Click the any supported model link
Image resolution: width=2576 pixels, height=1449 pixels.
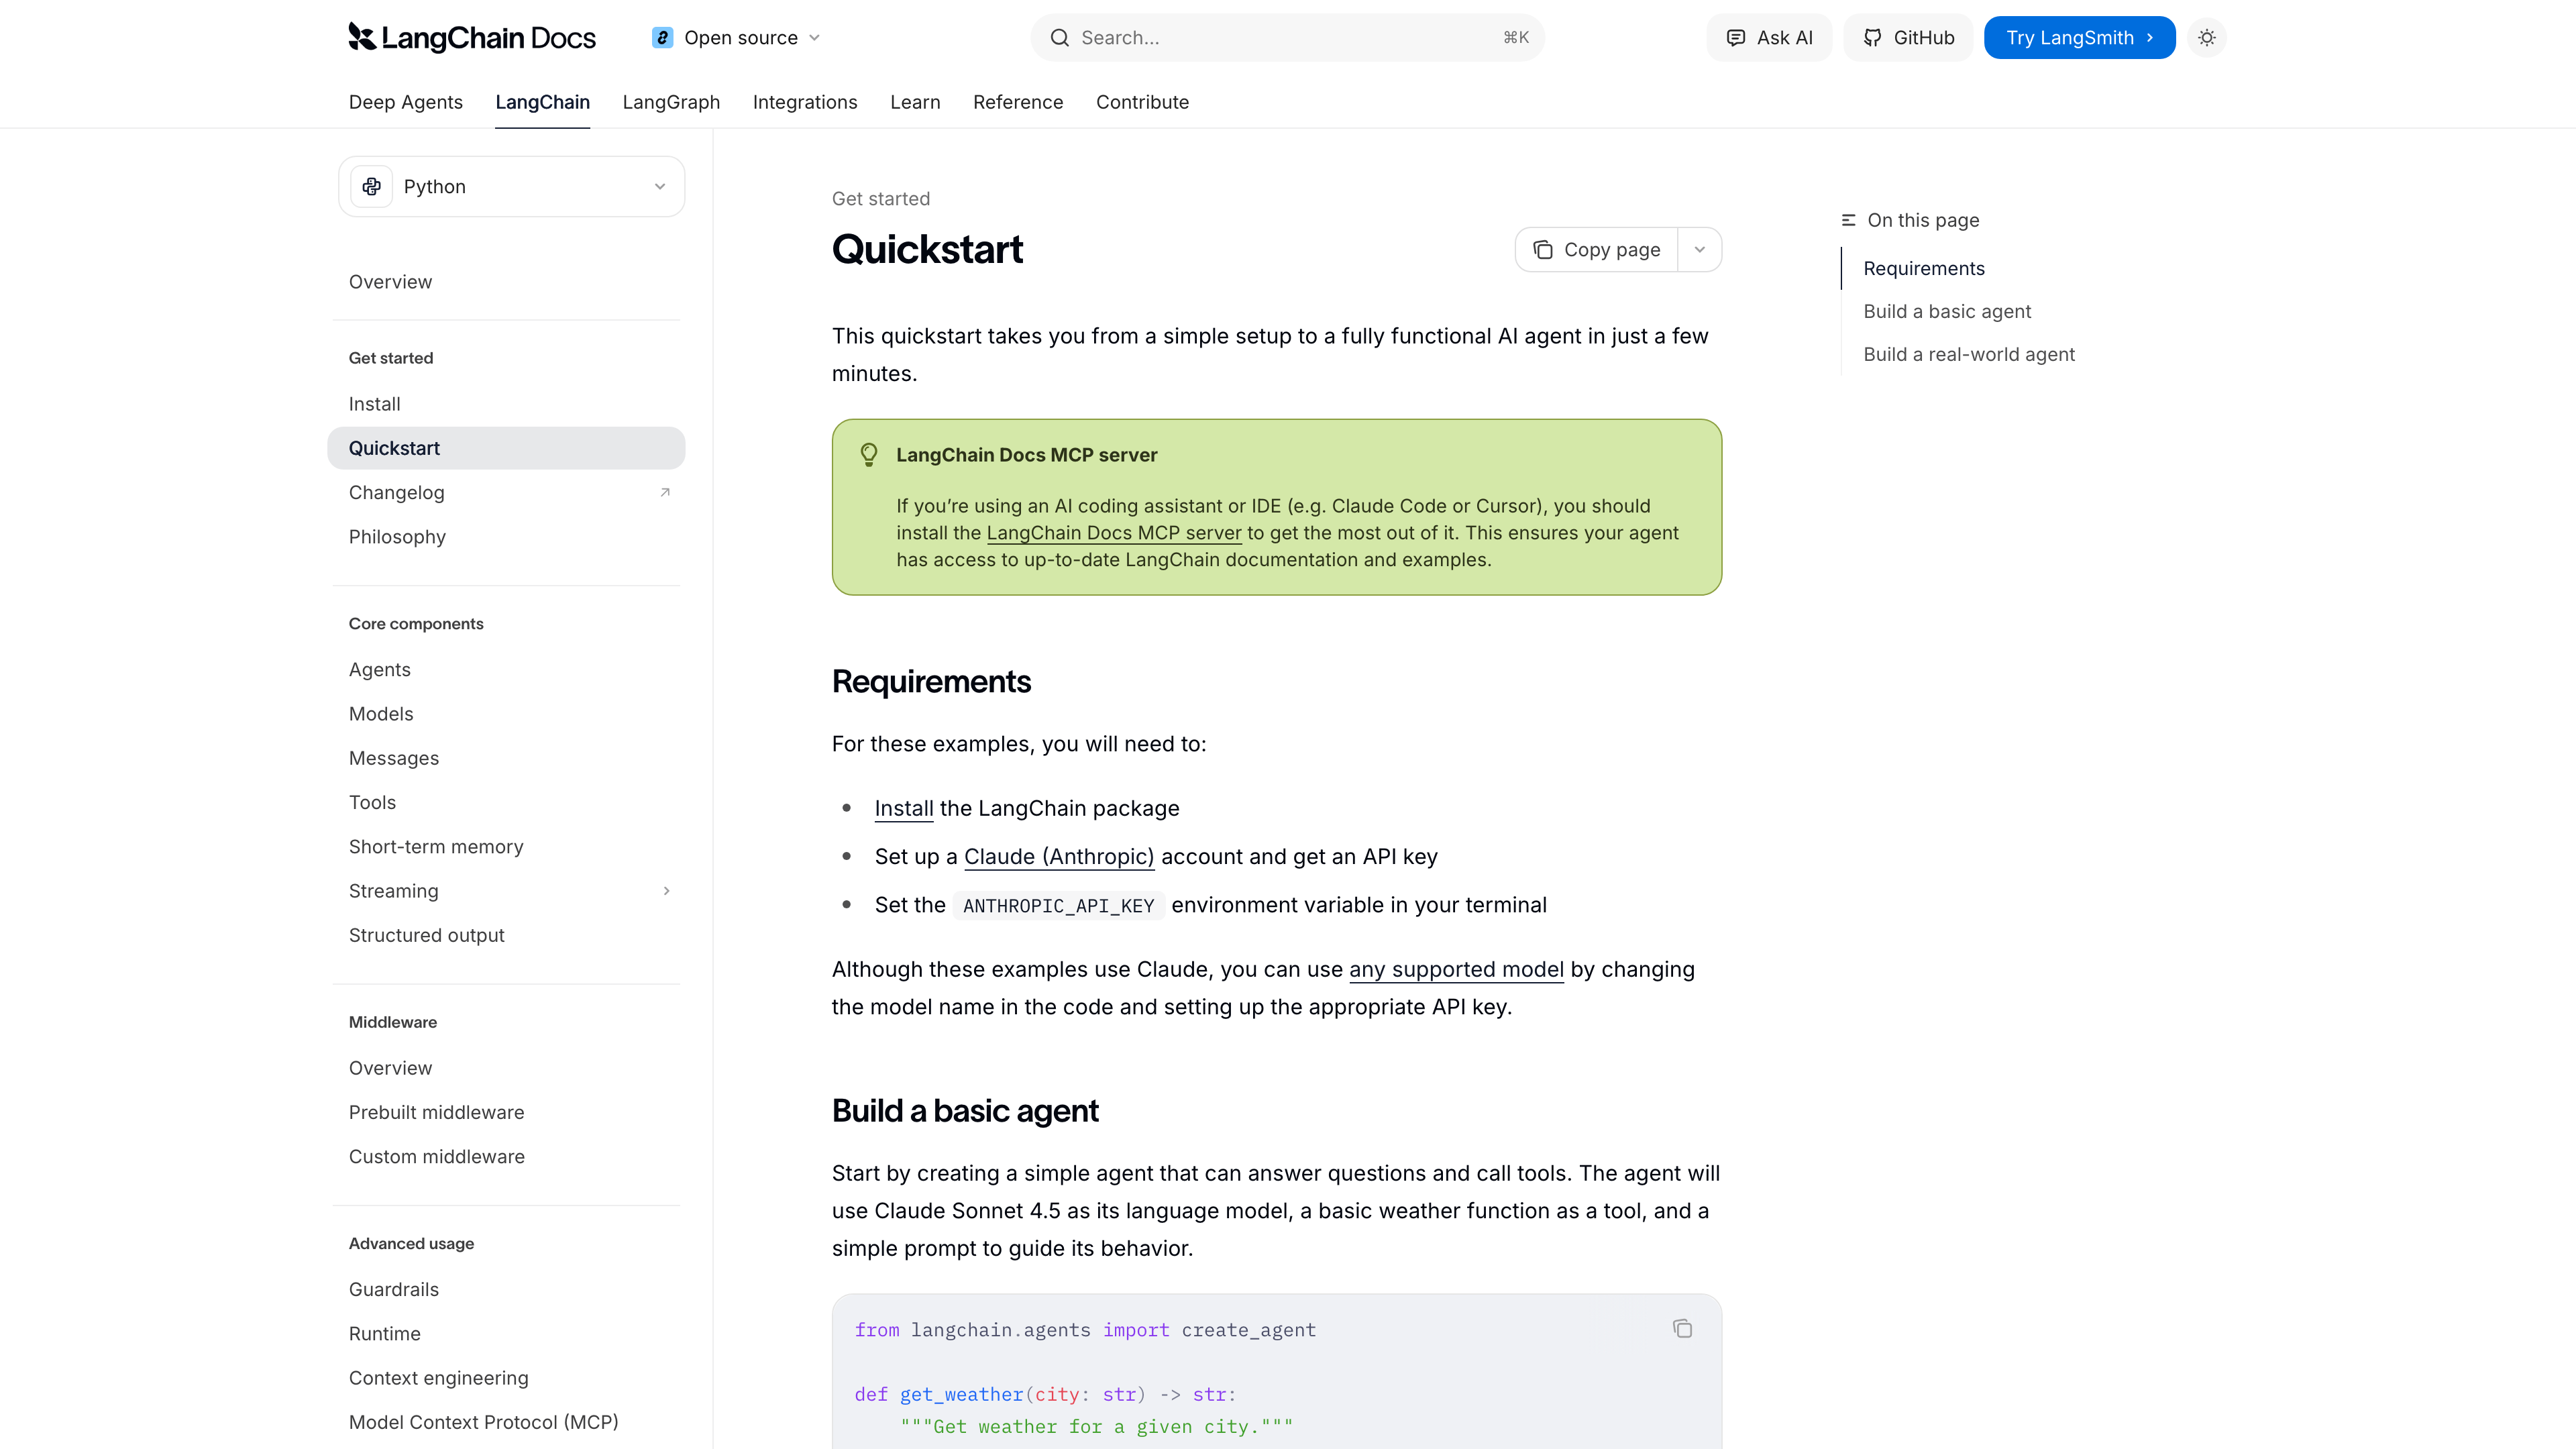coord(1456,969)
